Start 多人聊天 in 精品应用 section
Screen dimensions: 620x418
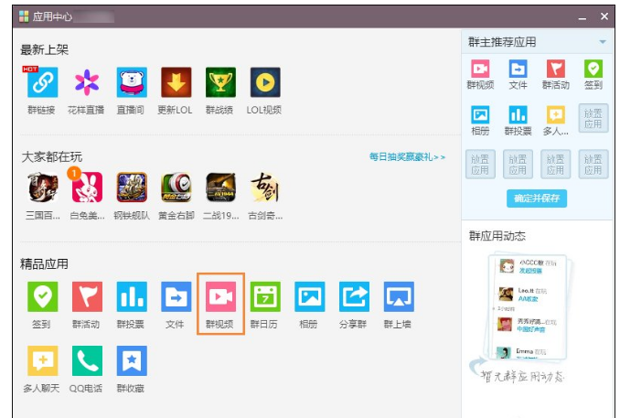[x=42, y=360]
